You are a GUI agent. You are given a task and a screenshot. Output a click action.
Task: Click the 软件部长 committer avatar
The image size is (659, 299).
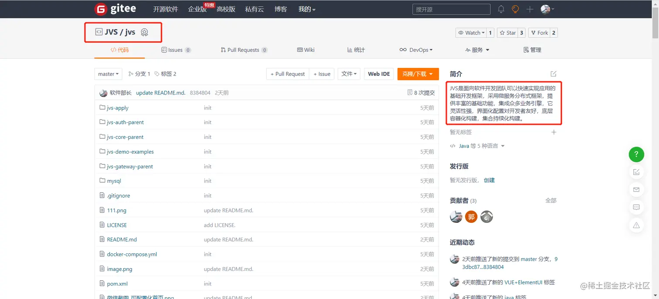point(103,93)
